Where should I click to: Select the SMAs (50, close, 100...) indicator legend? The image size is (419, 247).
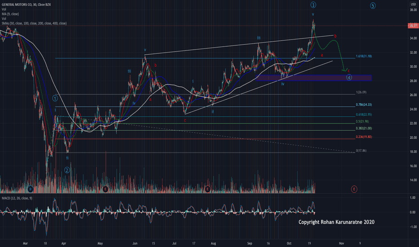click(x=34, y=23)
